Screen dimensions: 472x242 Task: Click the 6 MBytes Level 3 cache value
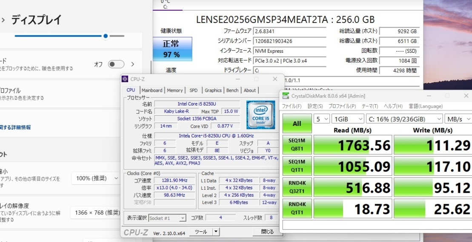[x=239, y=202]
